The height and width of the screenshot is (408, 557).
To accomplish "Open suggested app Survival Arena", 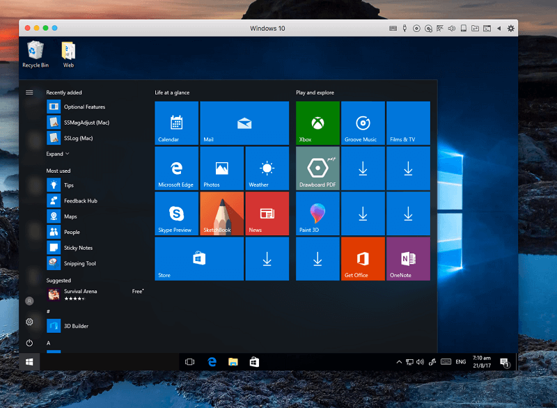I will pos(95,295).
